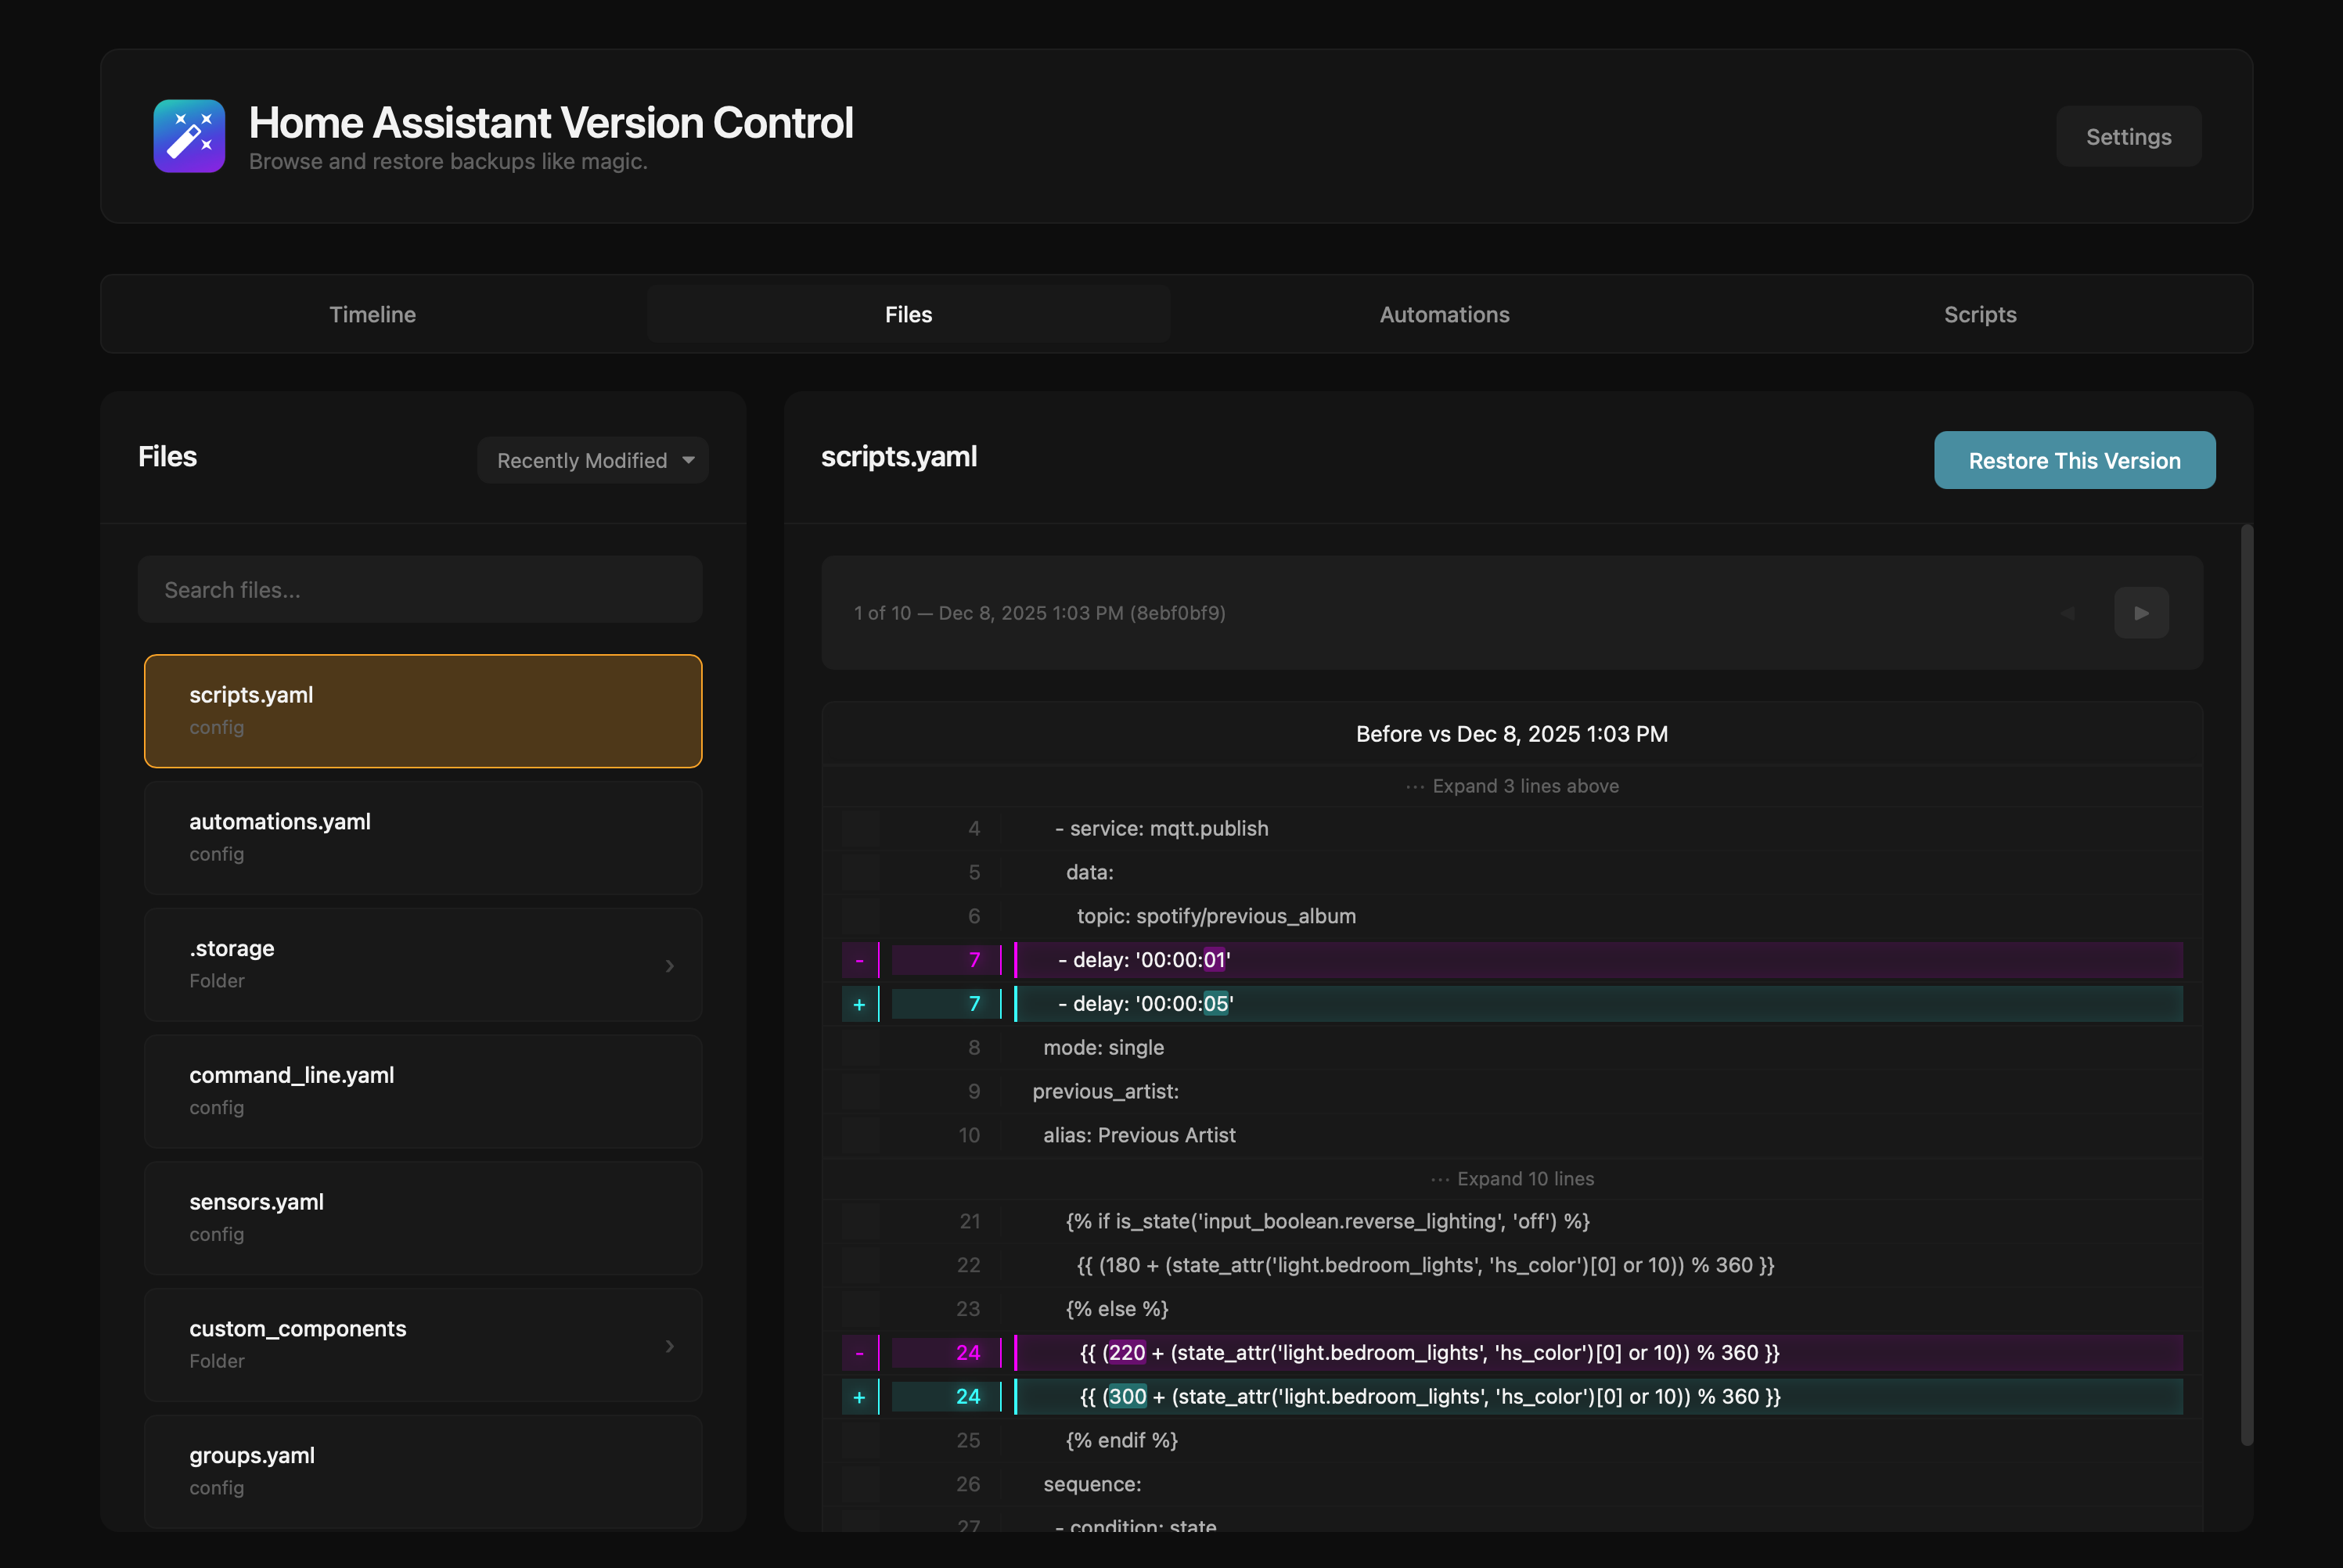Select the sensors.yaml file
Image resolution: width=2343 pixels, height=1568 pixels.
pyautogui.click(x=422, y=1218)
